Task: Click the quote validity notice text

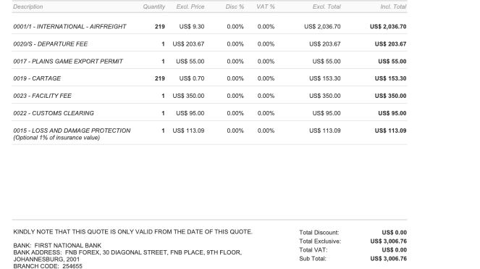Action: [133, 232]
